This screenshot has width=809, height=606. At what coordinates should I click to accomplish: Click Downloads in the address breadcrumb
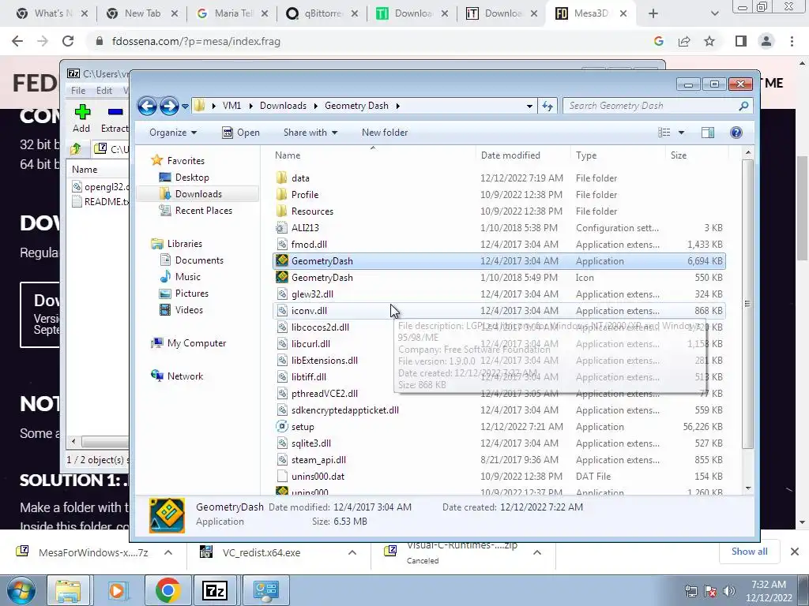[x=283, y=106]
